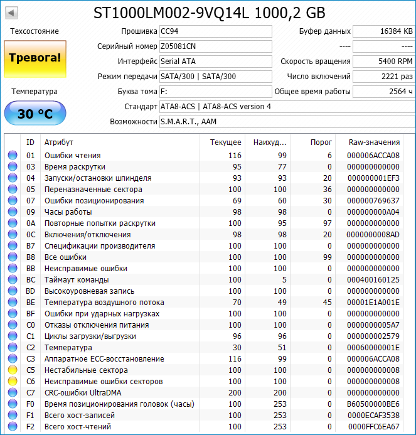Click the firmware field showing CC94
The width and height of the screenshot is (416, 435).
(x=215, y=31)
